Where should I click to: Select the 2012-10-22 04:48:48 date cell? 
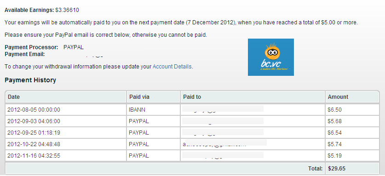coord(66,144)
